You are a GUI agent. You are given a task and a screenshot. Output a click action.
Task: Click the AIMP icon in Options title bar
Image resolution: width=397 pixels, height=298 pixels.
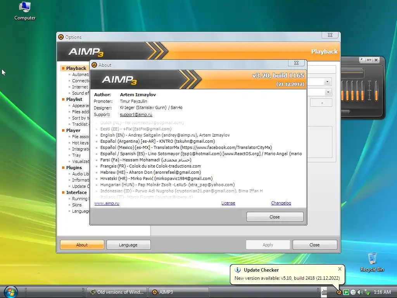point(61,37)
